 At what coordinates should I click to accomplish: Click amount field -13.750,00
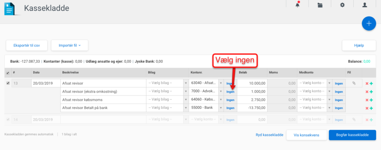(252, 108)
